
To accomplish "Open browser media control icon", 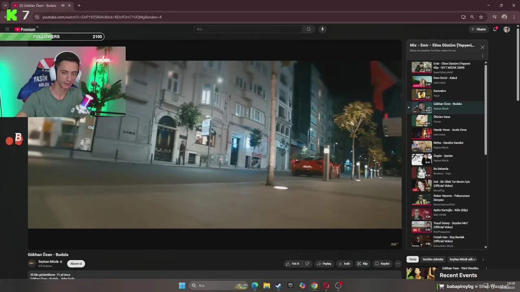I will pos(494,17).
